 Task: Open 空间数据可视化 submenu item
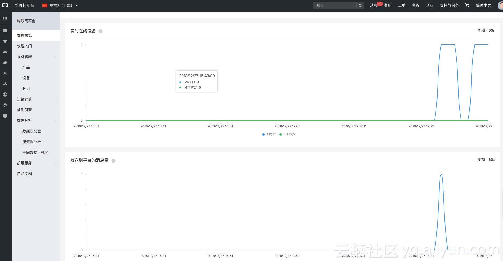36,152
